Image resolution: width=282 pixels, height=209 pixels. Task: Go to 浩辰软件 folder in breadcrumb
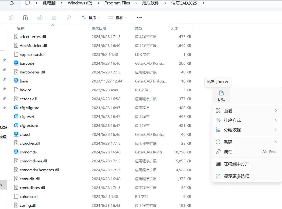pos(150,3)
